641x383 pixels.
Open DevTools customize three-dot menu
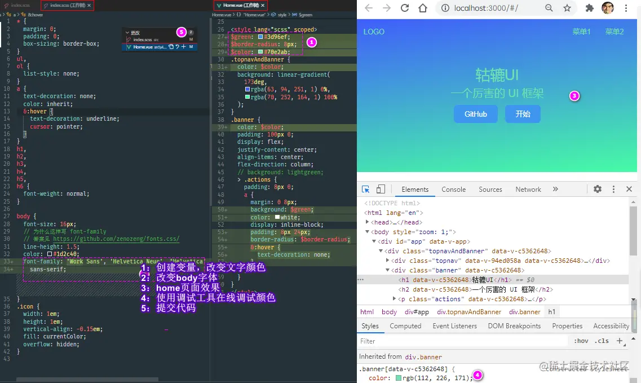coord(613,189)
